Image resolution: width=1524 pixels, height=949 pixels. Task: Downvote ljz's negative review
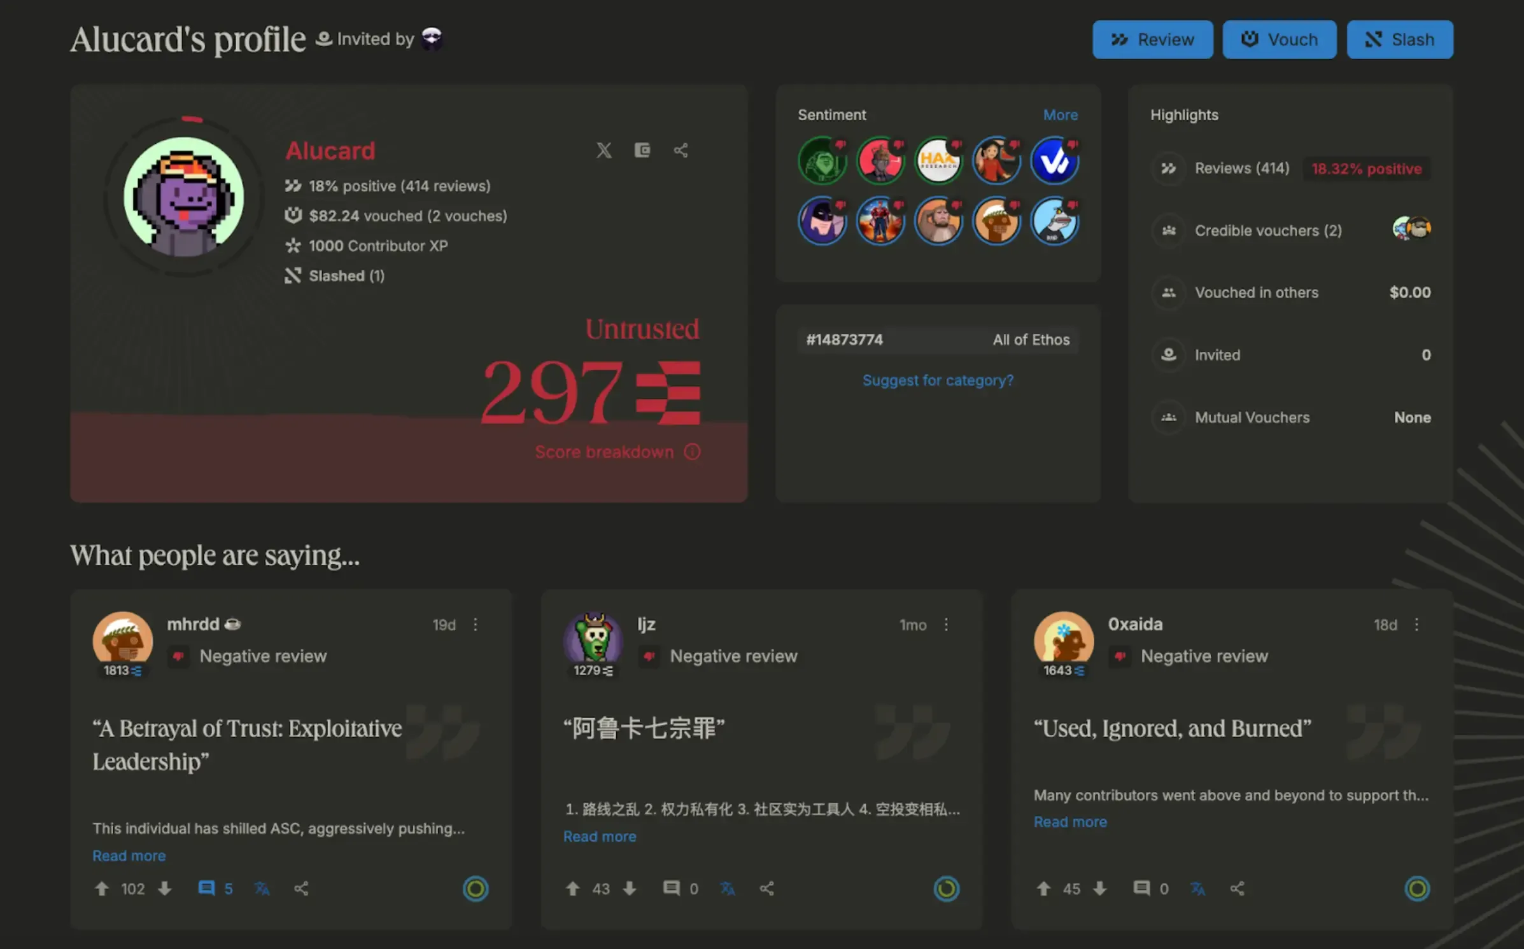(630, 888)
